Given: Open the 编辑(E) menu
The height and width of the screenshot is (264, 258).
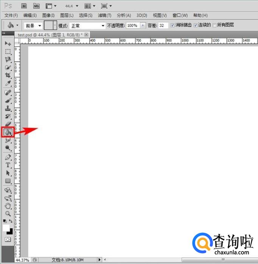Looking at the screenshot, I should (30, 15).
